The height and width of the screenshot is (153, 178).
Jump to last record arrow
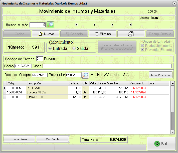coord(130,25)
